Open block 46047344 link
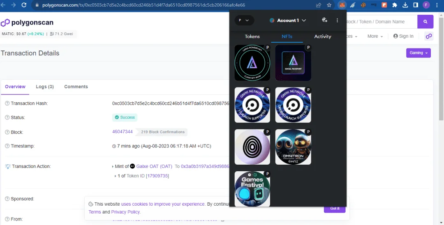444x225 pixels. point(123,132)
